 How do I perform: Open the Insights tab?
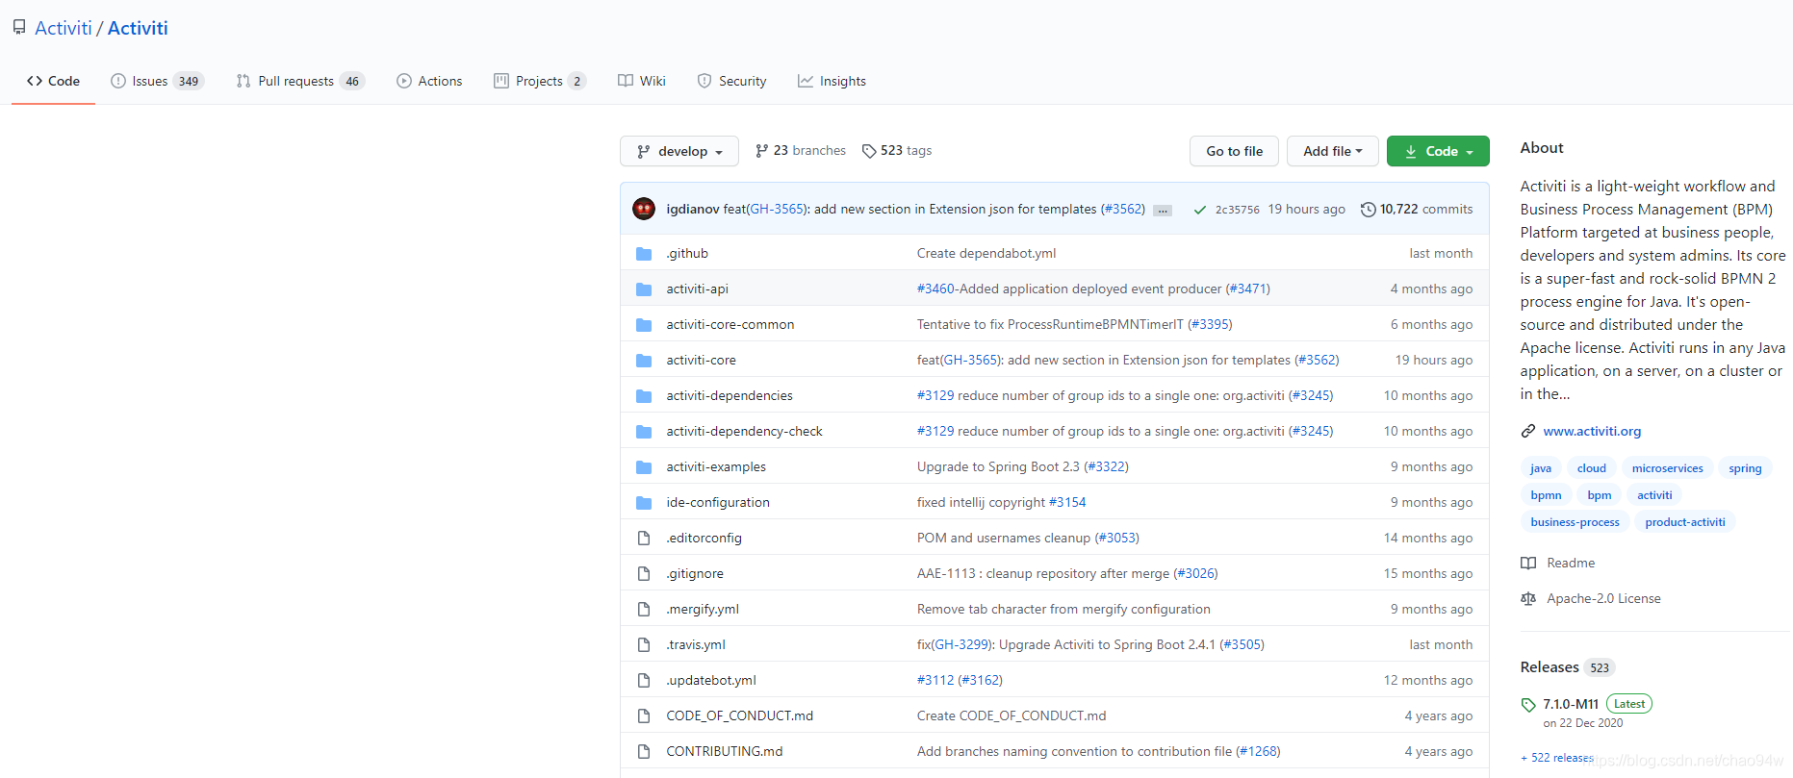(x=832, y=81)
